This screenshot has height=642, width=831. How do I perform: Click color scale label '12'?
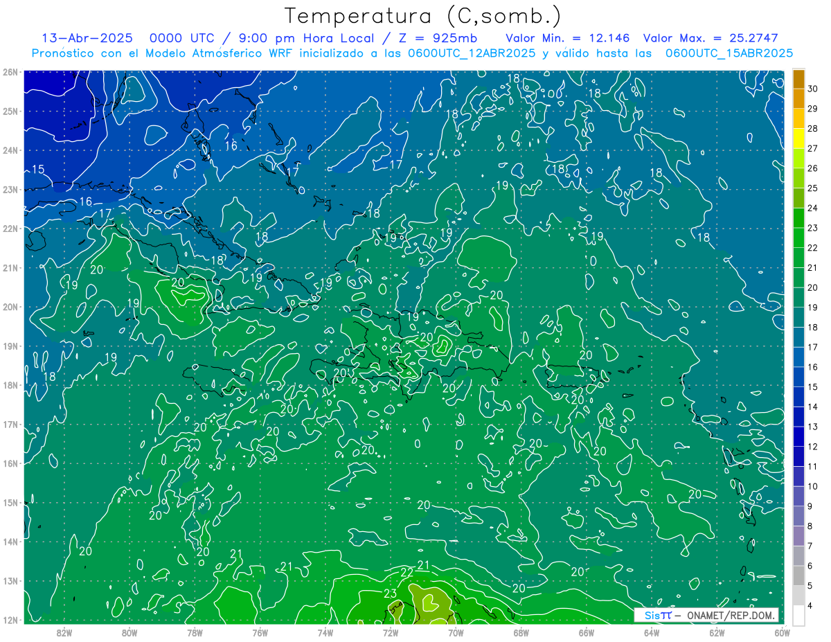coord(812,447)
